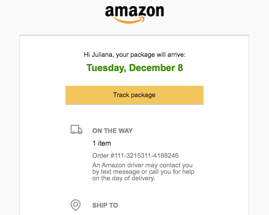Screen dimensions: 269x215
Task: Click the number 8 in the arrival date
Action: (180, 68)
